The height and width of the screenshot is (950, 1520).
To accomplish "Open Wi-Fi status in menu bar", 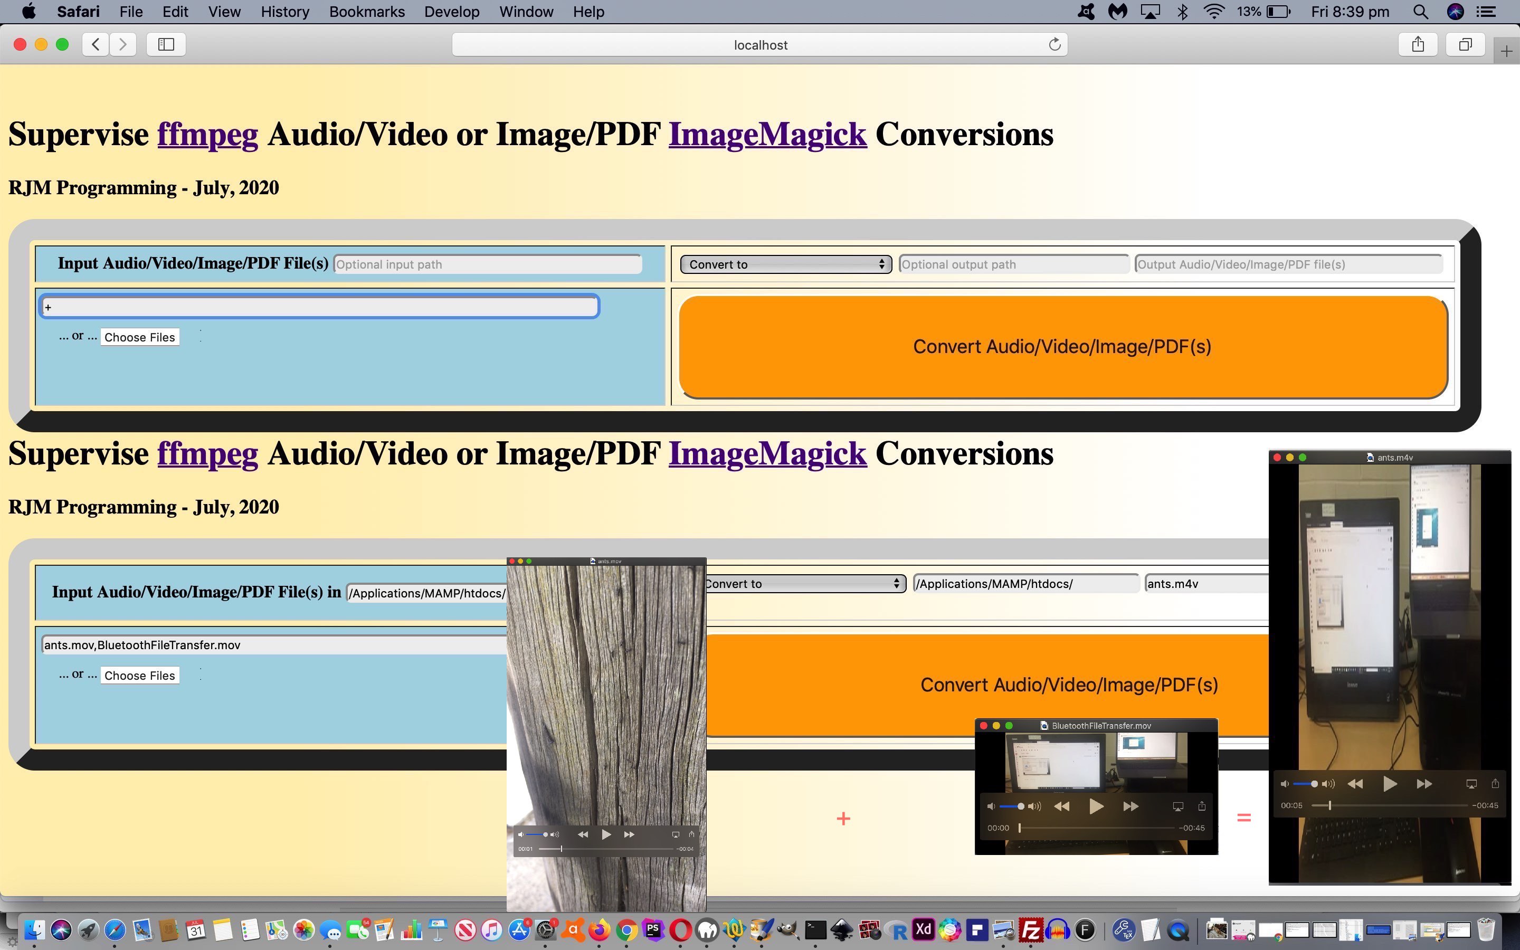I will pyautogui.click(x=1214, y=11).
